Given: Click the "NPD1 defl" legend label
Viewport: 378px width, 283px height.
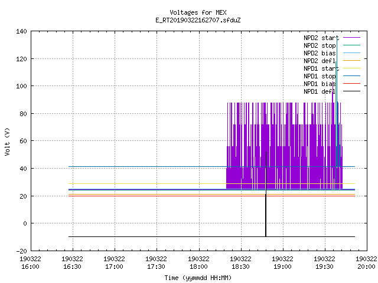Looking at the screenshot, I should pos(320,92).
